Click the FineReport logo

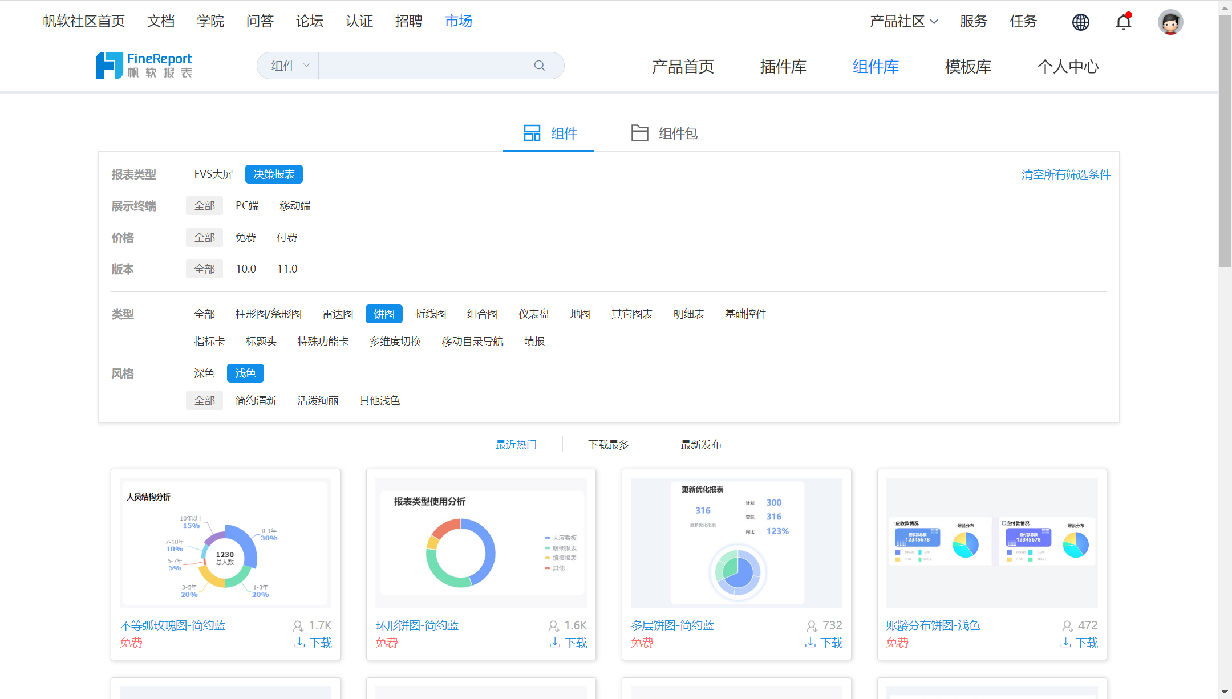(x=144, y=65)
